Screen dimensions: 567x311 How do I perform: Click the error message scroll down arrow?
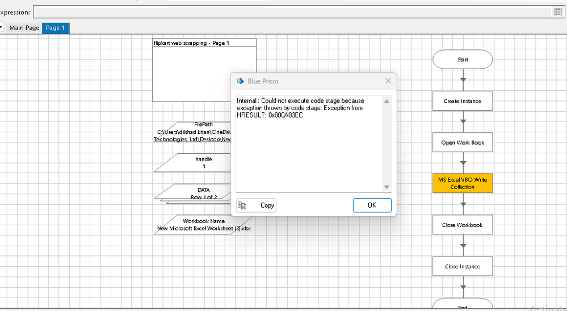(x=387, y=187)
